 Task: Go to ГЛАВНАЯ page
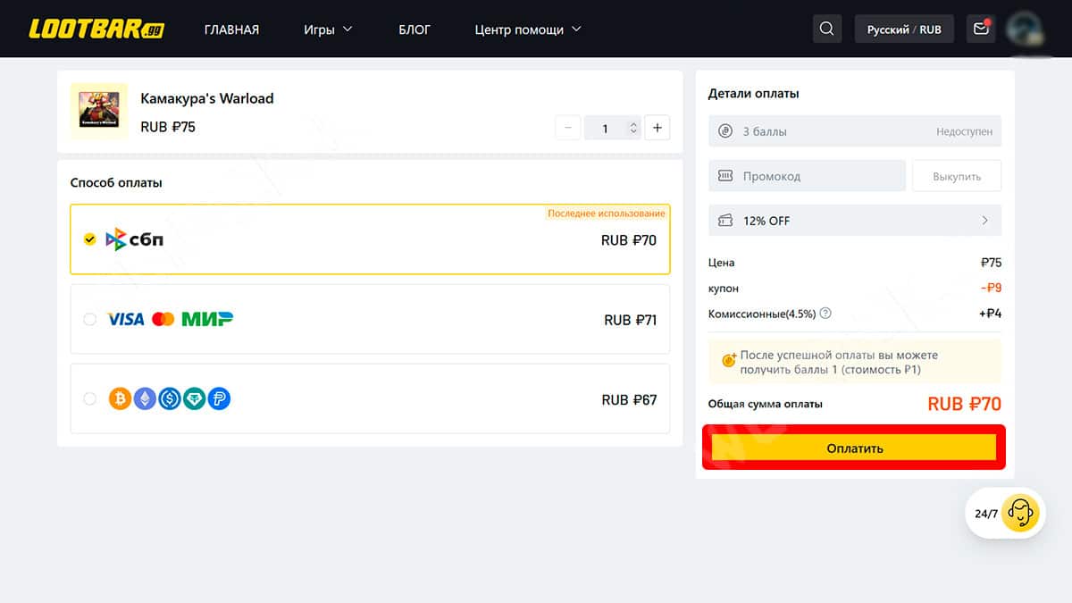(x=231, y=29)
